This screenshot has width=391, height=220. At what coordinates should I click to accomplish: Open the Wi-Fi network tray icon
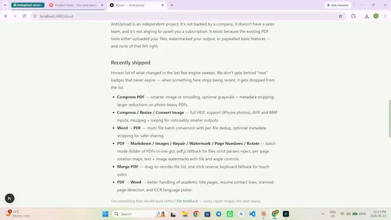click(x=343, y=214)
